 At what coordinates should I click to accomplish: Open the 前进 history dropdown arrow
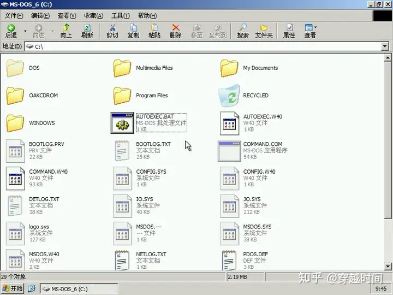pyautogui.click(x=53, y=31)
